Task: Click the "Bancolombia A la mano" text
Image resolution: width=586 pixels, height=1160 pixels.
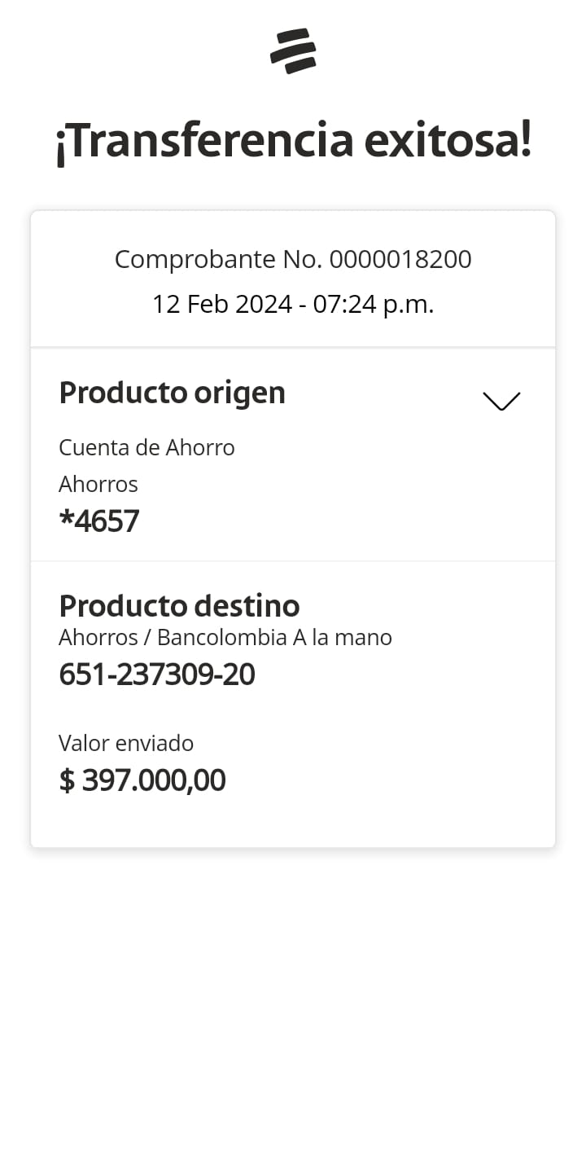Action: point(274,638)
